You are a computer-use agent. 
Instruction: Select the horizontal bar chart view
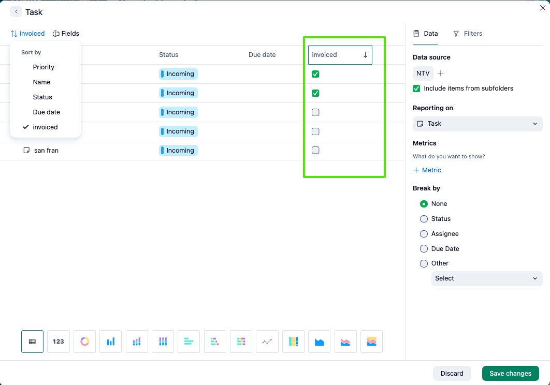189,342
